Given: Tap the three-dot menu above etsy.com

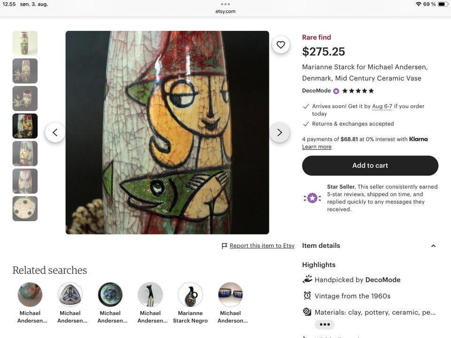Looking at the screenshot, I should click(x=225, y=4).
